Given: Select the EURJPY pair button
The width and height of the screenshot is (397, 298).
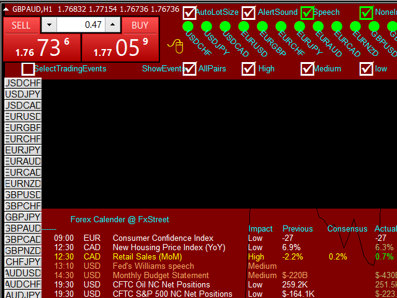Looking at the screenshot, I should 23,150.
